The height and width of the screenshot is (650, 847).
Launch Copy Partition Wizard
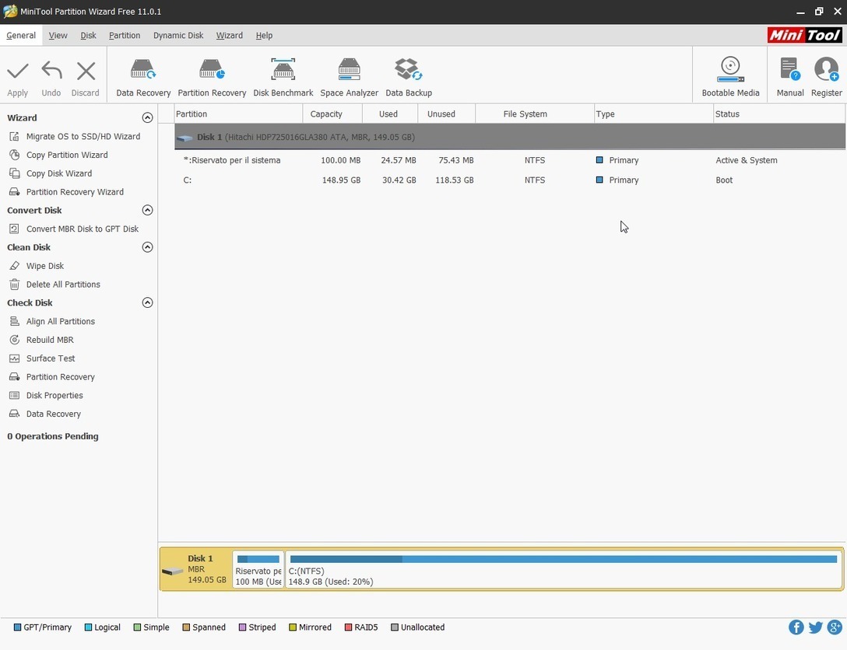(x=58, y=155)
